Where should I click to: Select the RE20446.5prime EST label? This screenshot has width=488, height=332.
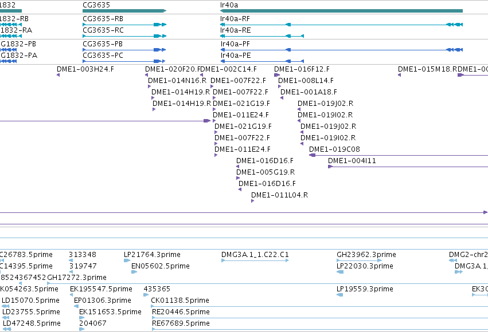point(181,312)
